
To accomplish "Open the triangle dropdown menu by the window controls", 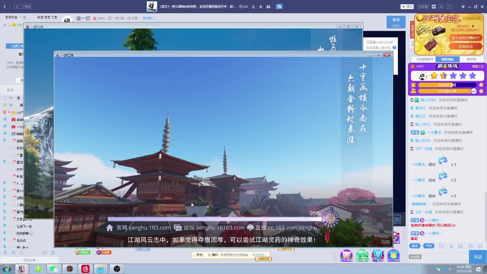I will pos(463,6).
